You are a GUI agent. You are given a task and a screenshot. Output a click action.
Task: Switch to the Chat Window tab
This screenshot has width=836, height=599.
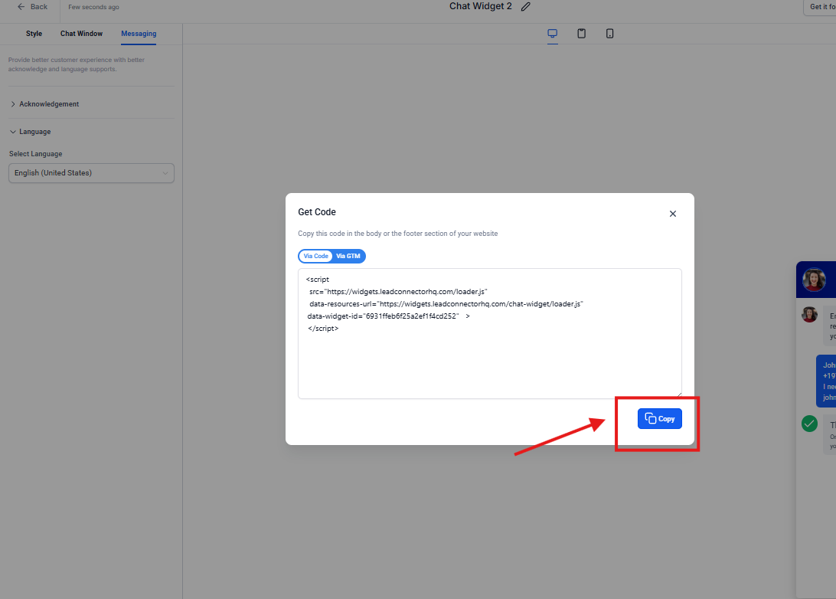[x=81, y=34]
